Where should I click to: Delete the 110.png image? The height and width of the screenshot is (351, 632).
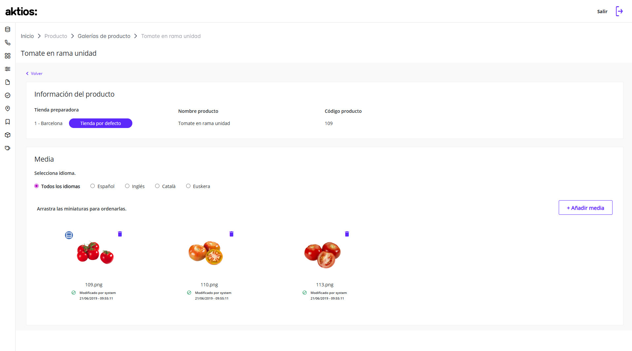point(231,234)
